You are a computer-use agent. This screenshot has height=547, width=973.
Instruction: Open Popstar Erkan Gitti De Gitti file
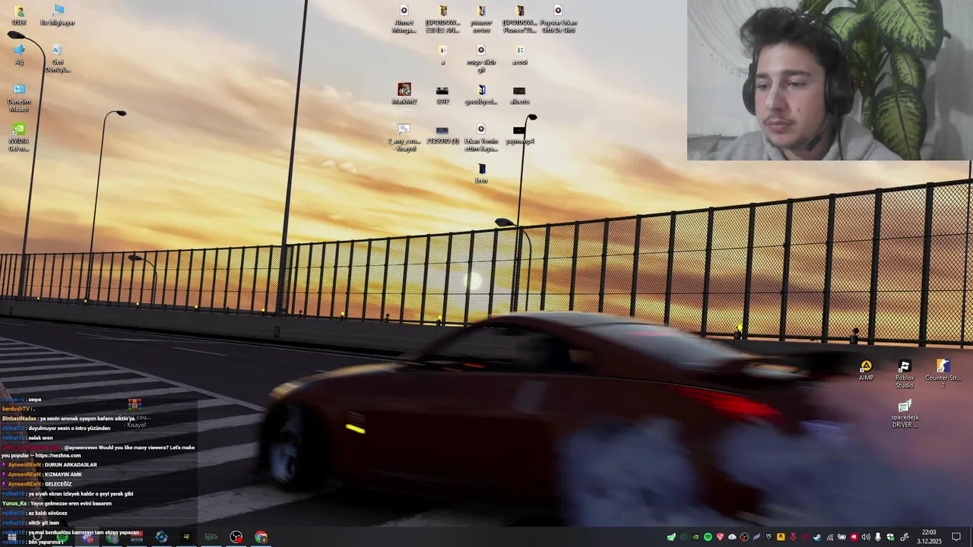pos(558,19)
